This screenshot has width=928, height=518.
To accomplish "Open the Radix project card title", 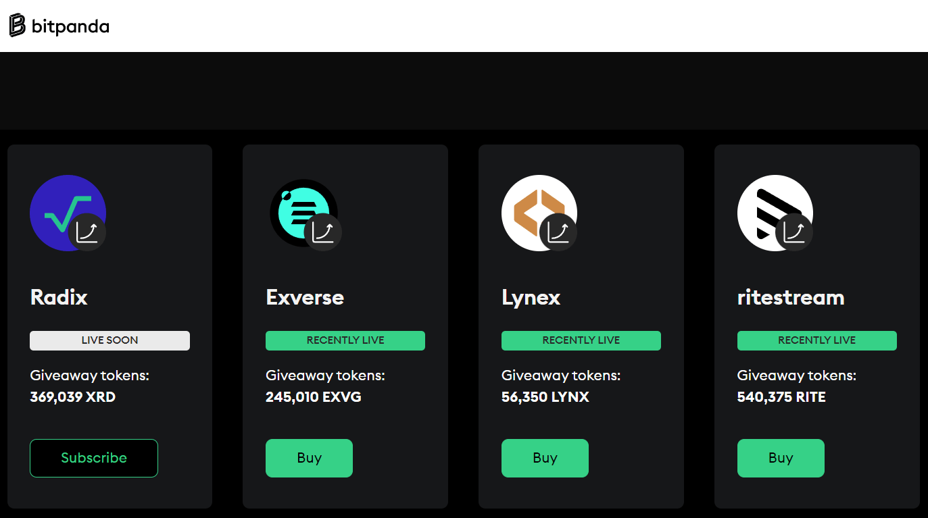I will 58,297.
